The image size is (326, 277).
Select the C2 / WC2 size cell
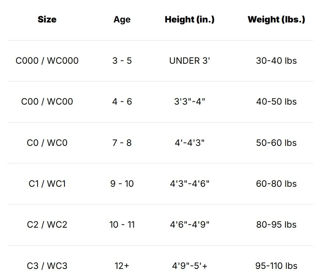click(47, 225)
